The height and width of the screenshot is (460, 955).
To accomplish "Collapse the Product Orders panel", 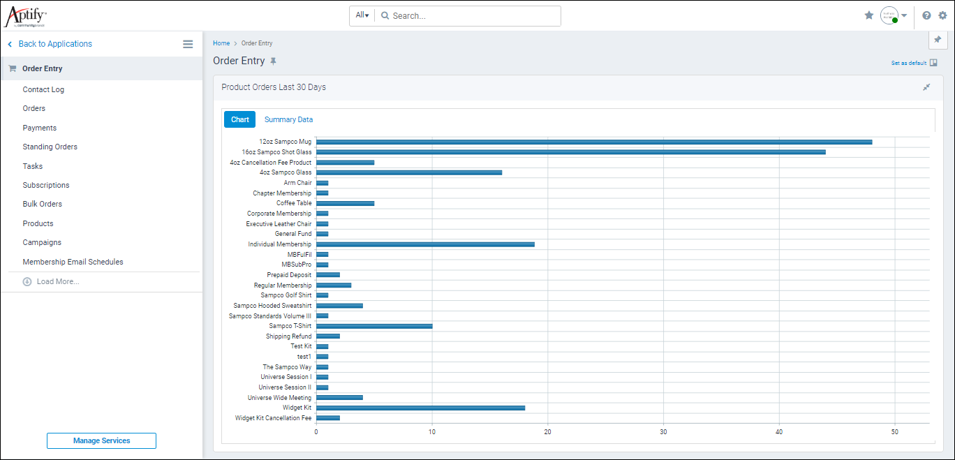I will [x=926, y=87].
